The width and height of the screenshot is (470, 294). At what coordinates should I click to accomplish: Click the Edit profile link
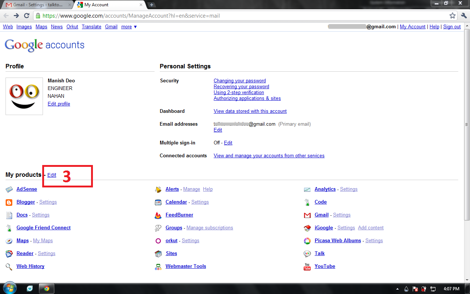59,104
